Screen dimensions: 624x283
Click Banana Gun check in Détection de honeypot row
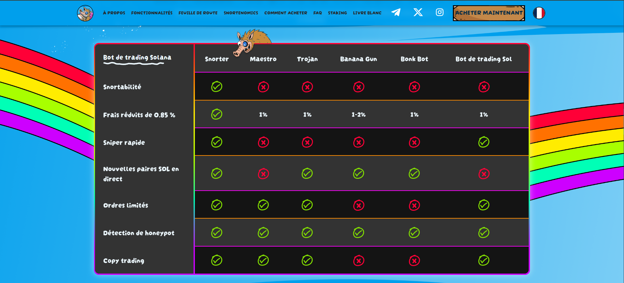pyautogui.click(x=359, y=233)
